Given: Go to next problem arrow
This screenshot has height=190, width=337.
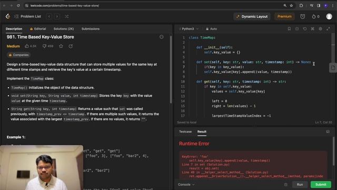Looking at the screenshot, I should 57,16.
